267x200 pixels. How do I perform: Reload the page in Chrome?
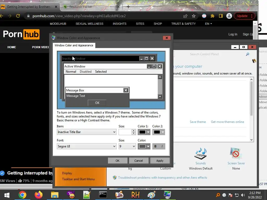pos(18,16)
